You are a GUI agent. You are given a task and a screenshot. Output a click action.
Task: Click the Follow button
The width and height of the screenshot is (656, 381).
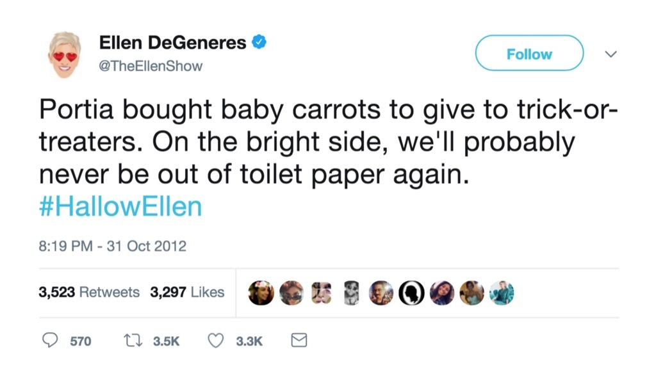(x=529, y=54)
